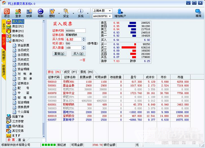The height and width of the screenshot is (148, 205).
Task: Sort by 市值 column header
Action: (180, 77)
